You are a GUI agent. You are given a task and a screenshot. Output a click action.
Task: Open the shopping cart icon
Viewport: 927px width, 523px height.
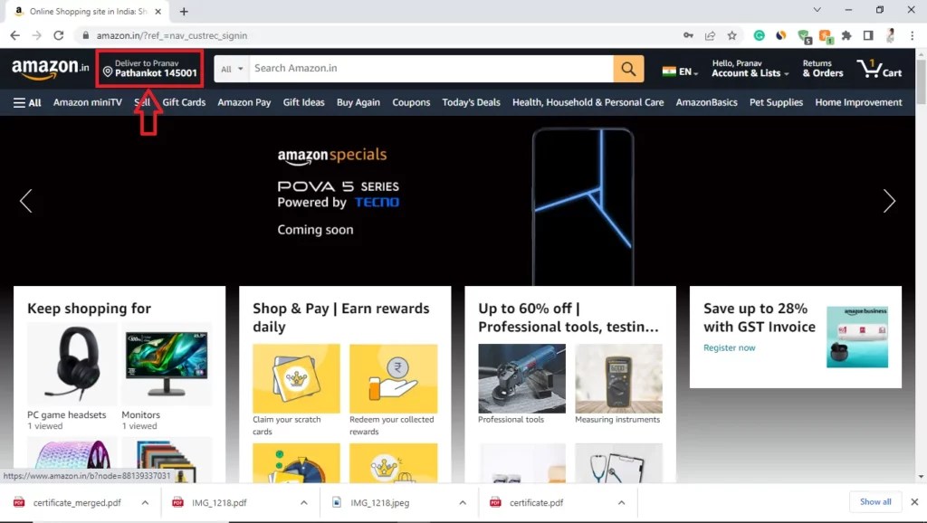pyautogui.click(x=879, y=69)
